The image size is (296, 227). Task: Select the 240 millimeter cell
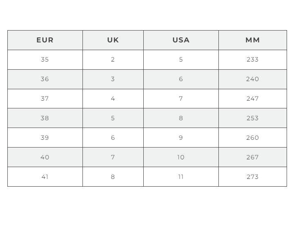point(252,79)
